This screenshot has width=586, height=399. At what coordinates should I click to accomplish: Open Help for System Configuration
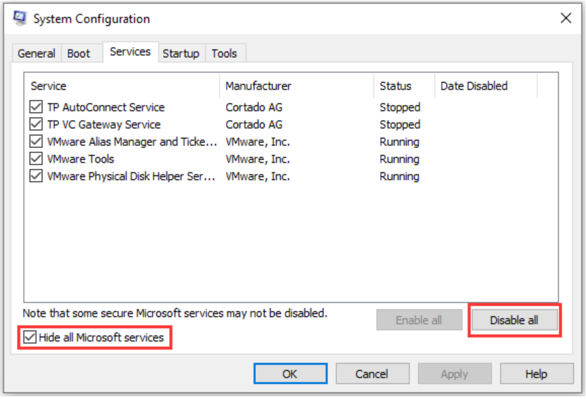tap(536, 374)
